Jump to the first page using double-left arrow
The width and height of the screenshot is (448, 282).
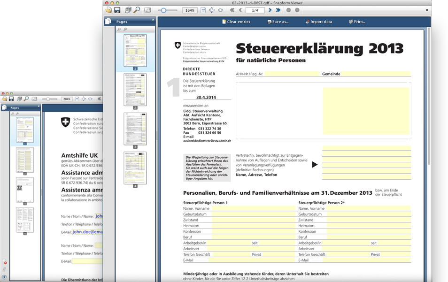[232, 10]
